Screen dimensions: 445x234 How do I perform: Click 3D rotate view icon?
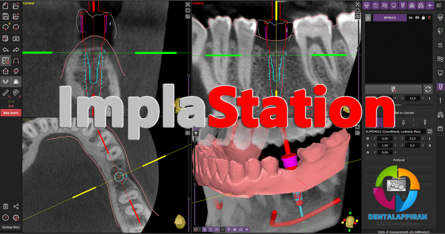click(x=16, y=71)
